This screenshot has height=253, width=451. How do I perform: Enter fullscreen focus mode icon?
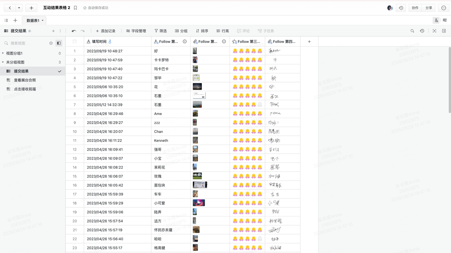(x=434, y=31)
